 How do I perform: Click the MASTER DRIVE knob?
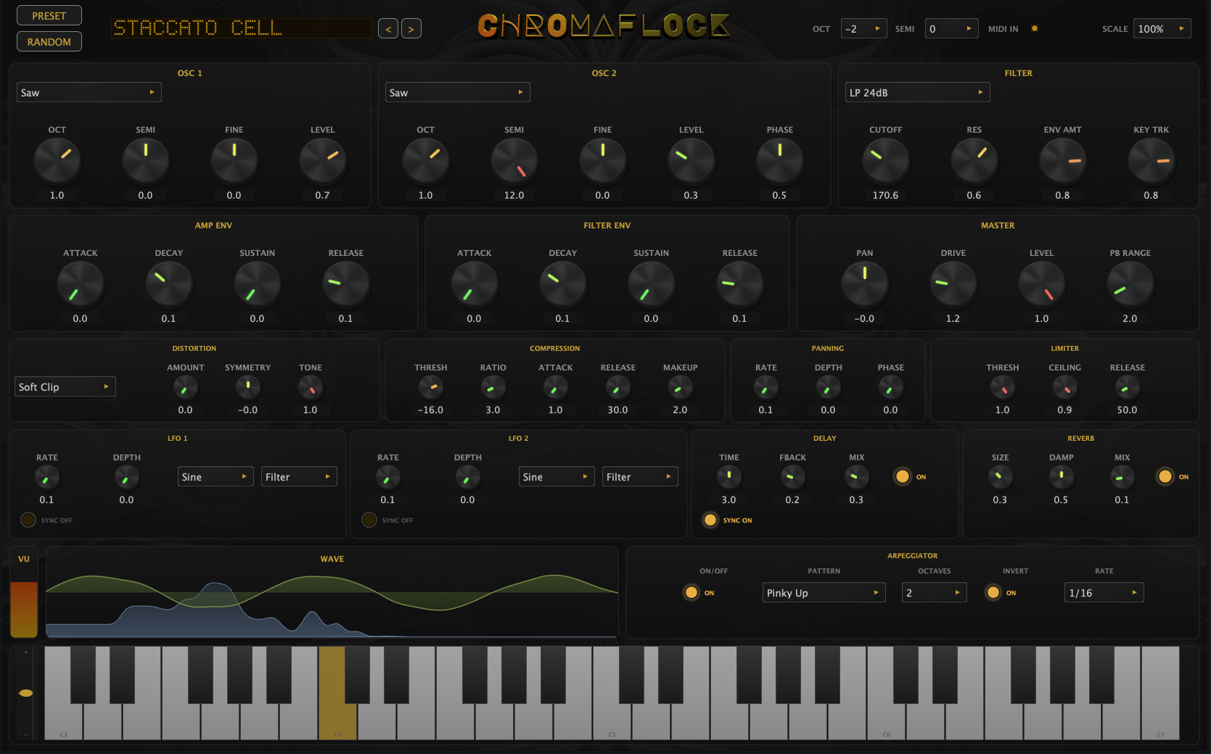click(x=953, y=283)
